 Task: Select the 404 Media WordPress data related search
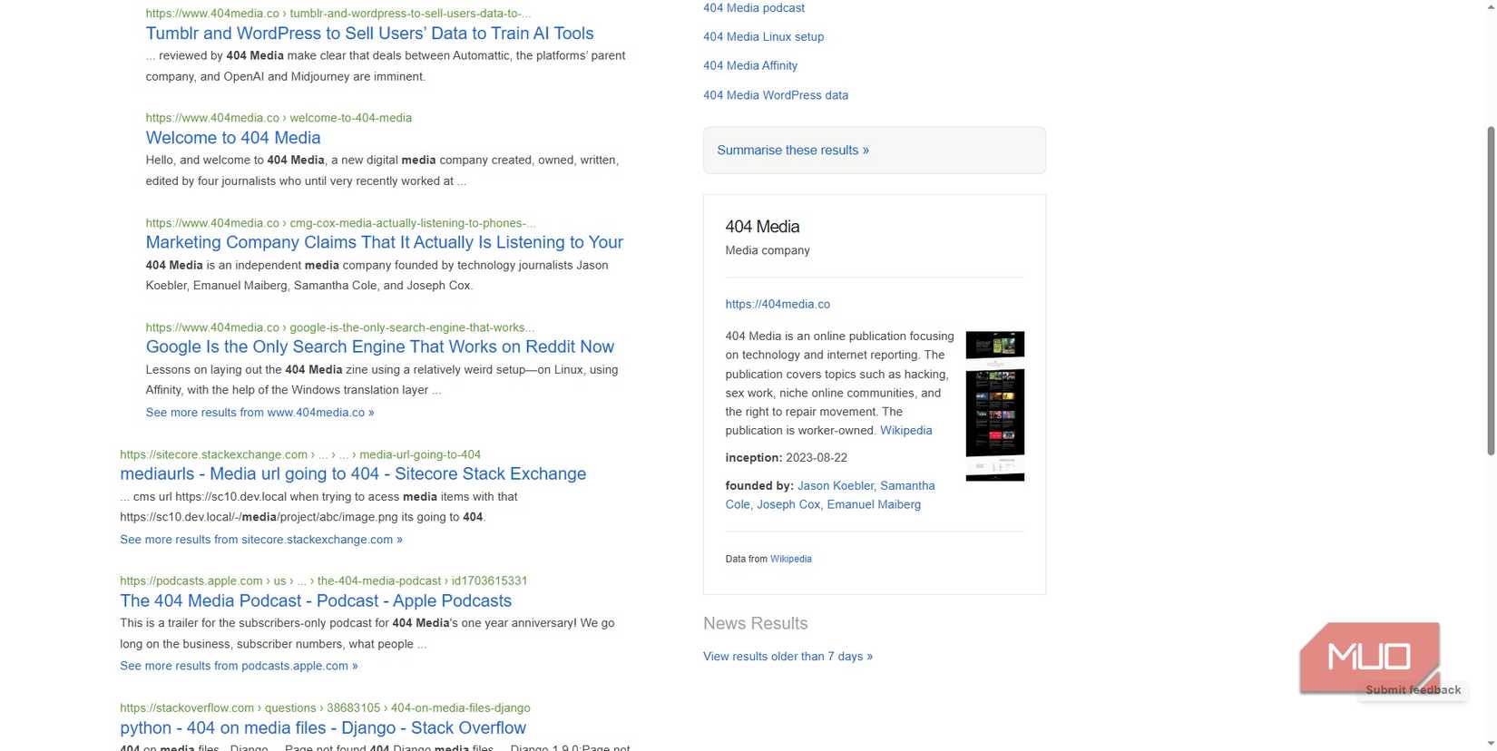(776, 95)
